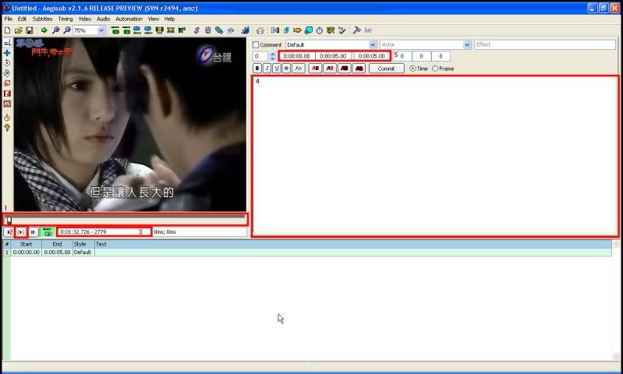Select the rectangle Clip tool
This screenshot has width=623, height=374.
[x=7, y=93]
